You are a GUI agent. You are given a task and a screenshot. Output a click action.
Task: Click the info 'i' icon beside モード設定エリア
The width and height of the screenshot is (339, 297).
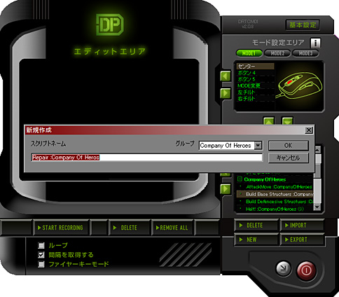[315, 43]
